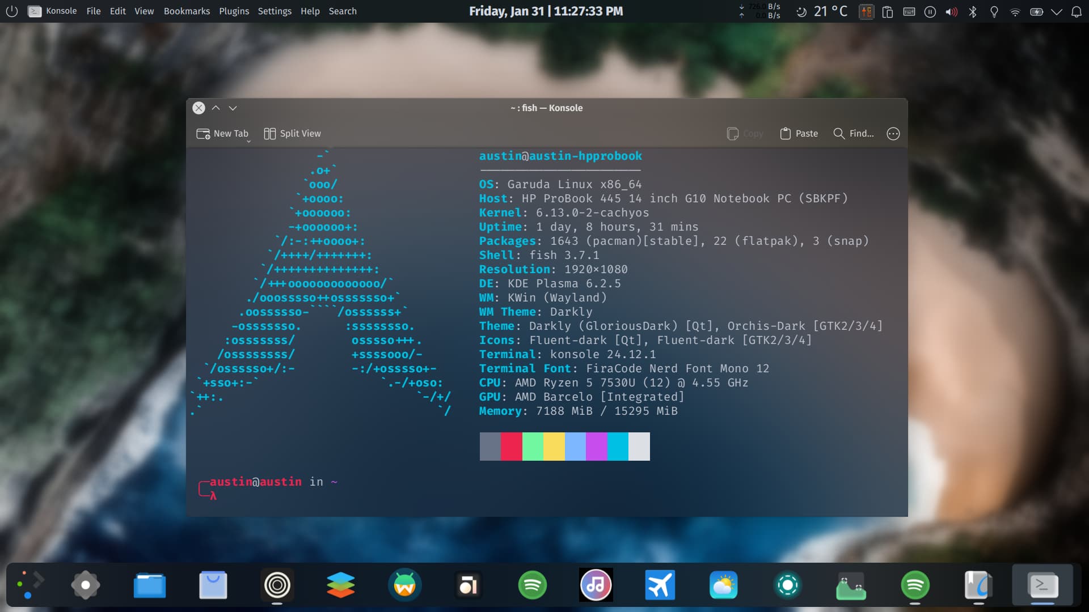
Task: Open the weather app icon in dock
Action: coord(723,585)
